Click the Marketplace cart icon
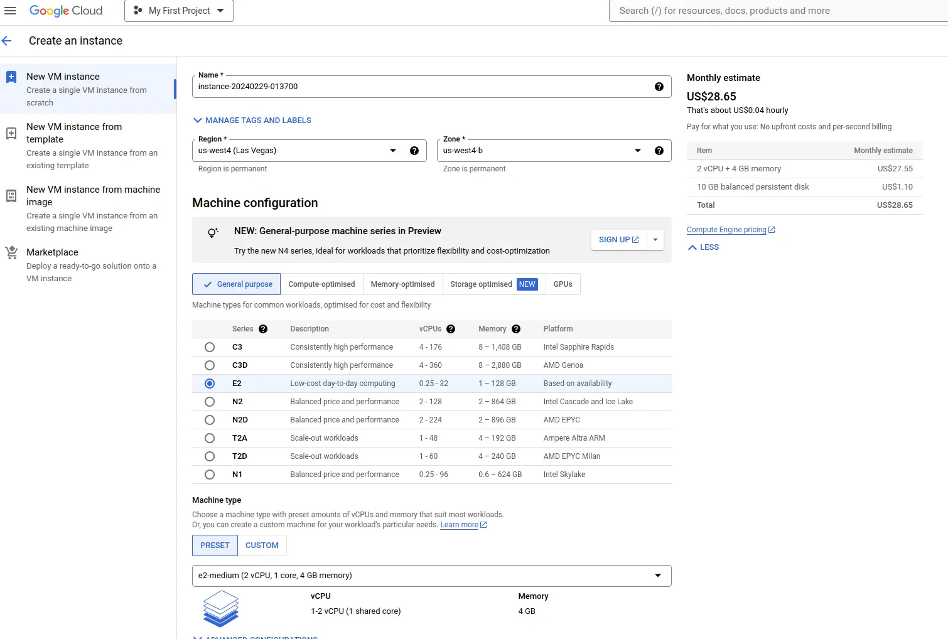 click(x=11, y=252)
